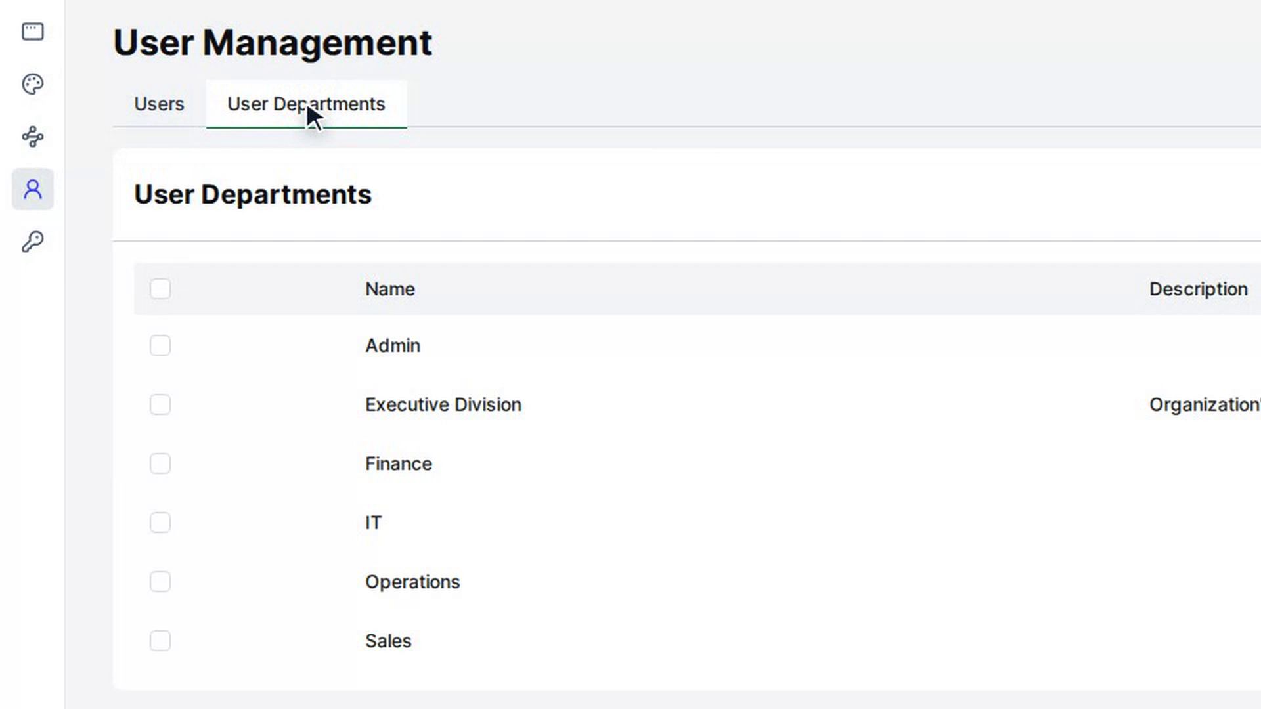Check the box for the Admin department
The image size is (1261, 709).
tap(160, 345)
